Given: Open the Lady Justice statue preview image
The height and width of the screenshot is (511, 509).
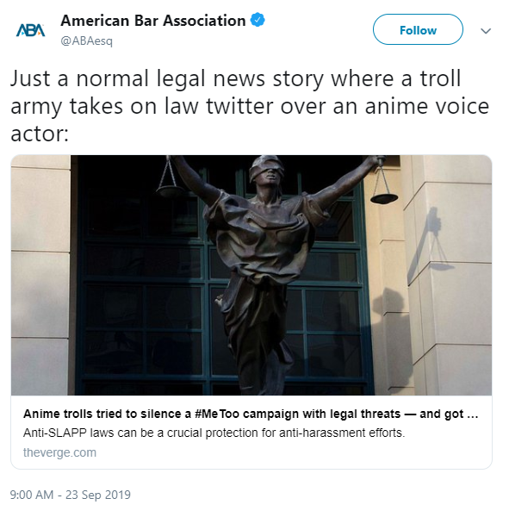Looking at the screenshot, I should click(251, 275).
